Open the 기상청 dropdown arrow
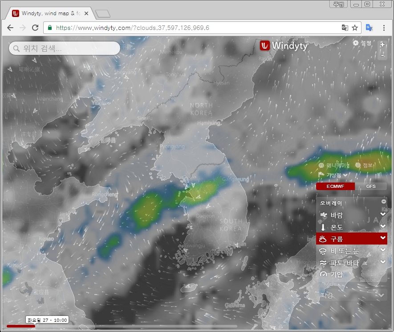Screen dimensions: 394x332 point(345,175)
